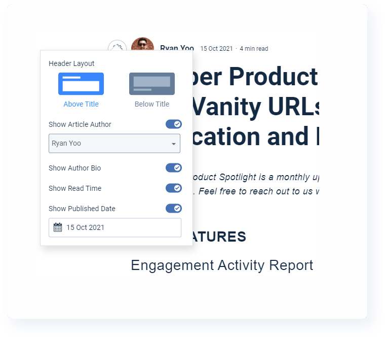Expand the author dropdown arrow
The height and width of the screenshot is (337, 385).
point(174,144)
